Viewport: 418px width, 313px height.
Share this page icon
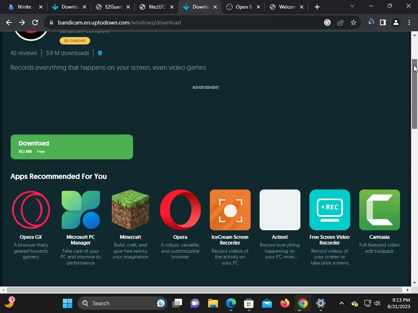pos(340,23)
